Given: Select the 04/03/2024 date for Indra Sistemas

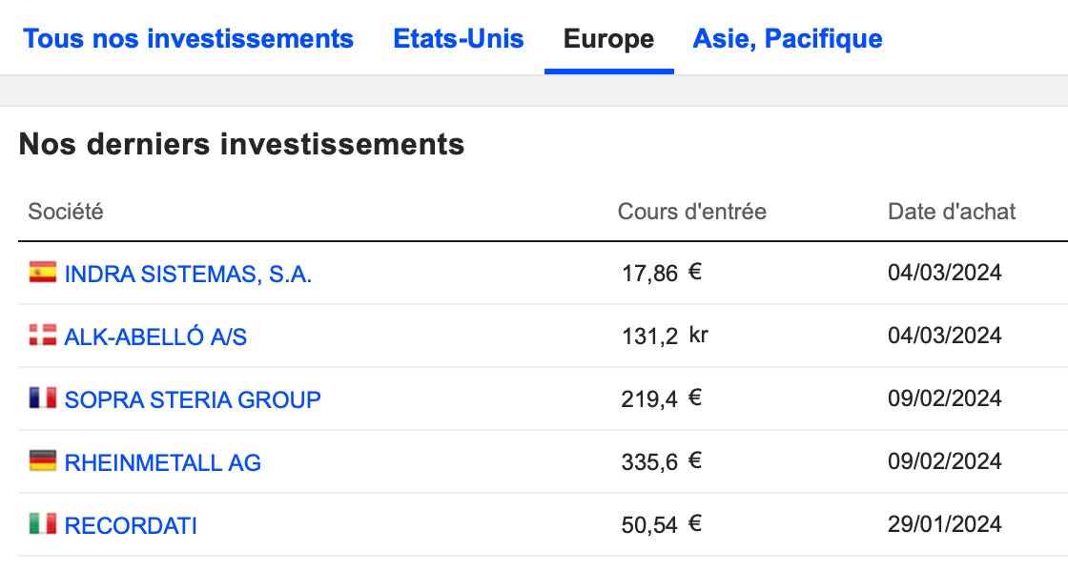Looking at the screenshot, I should coord(944,273).
